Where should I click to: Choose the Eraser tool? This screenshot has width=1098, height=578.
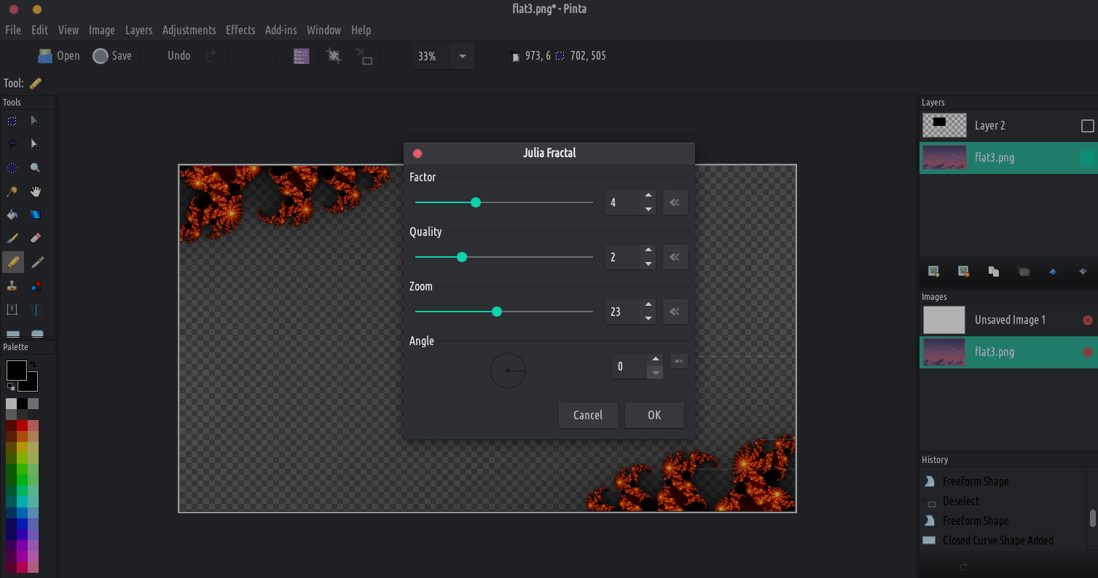(x=36, y=238)
